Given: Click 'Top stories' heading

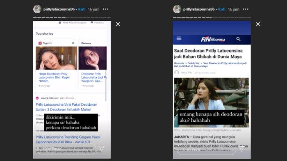Looking at the screenshot, I should 44,34.
